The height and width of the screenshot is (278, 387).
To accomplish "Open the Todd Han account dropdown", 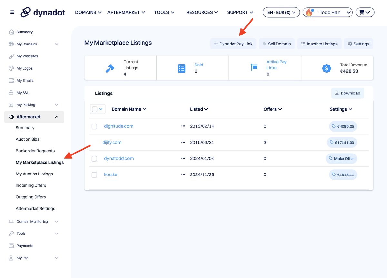I will click(x=328, y=13).
